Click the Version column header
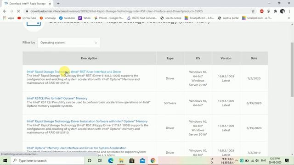 click(x=226, y=58)
